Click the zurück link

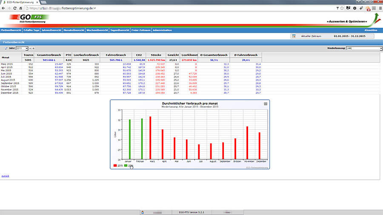tap(5, 176)
